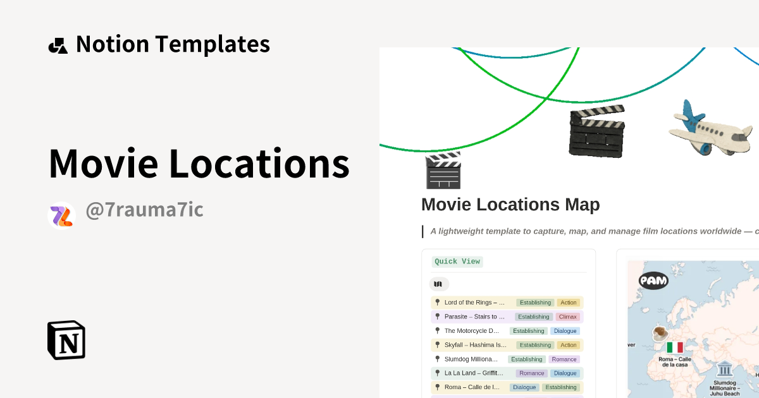
Task: Open the @7rauma7ic creator profile
Action: 144,209
